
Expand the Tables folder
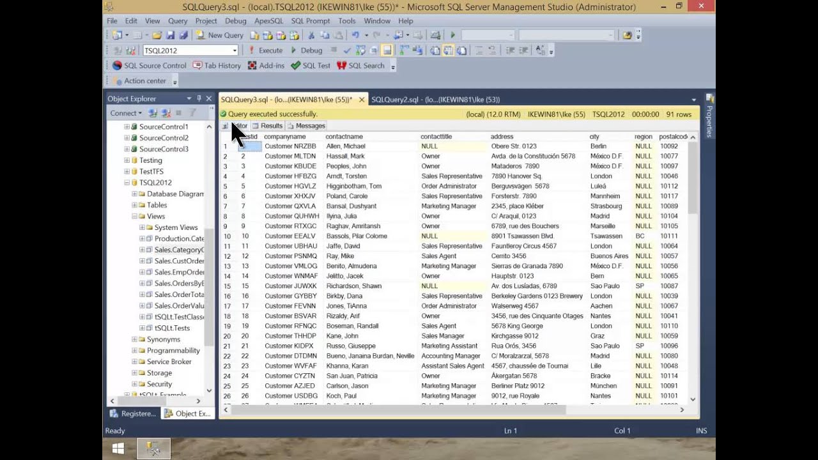click(x=134, y=205)
